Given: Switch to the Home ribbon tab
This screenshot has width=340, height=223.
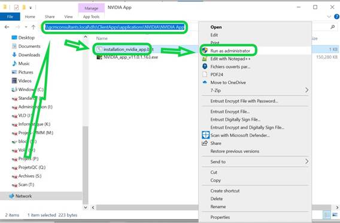Looking at the screenshot, I should 30,17.
